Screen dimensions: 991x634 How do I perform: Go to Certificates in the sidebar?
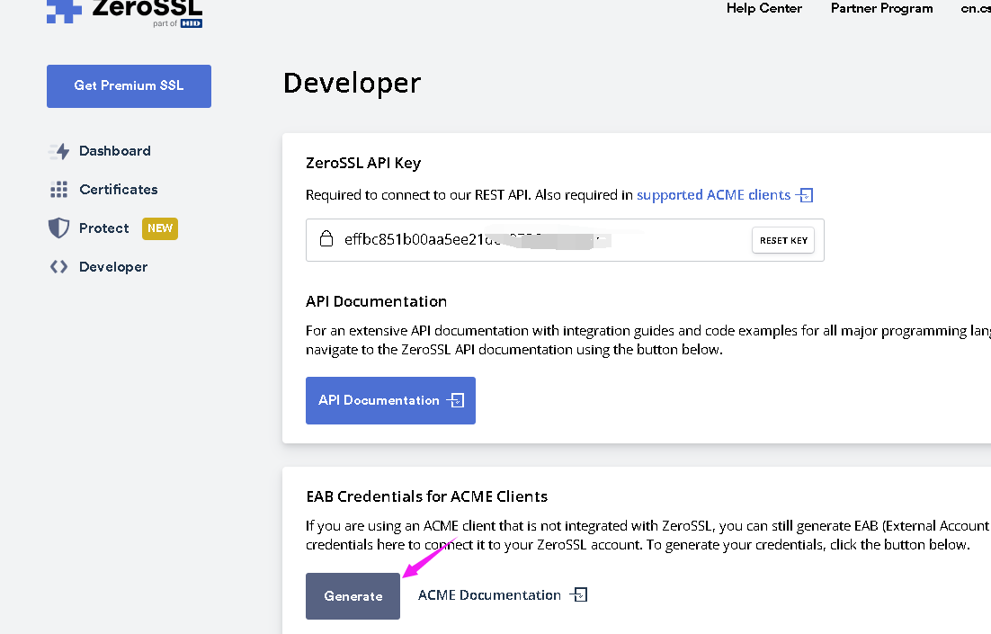[118, 190]
